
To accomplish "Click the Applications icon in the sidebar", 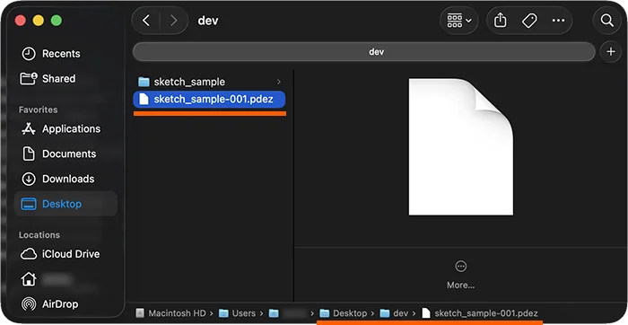I will pos(29,128).
